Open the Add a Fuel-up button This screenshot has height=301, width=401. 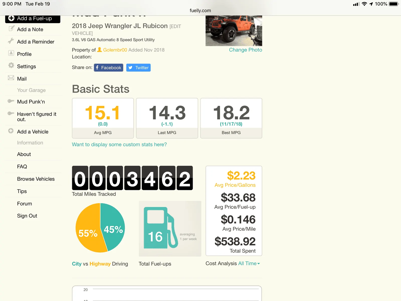(33, 19)
